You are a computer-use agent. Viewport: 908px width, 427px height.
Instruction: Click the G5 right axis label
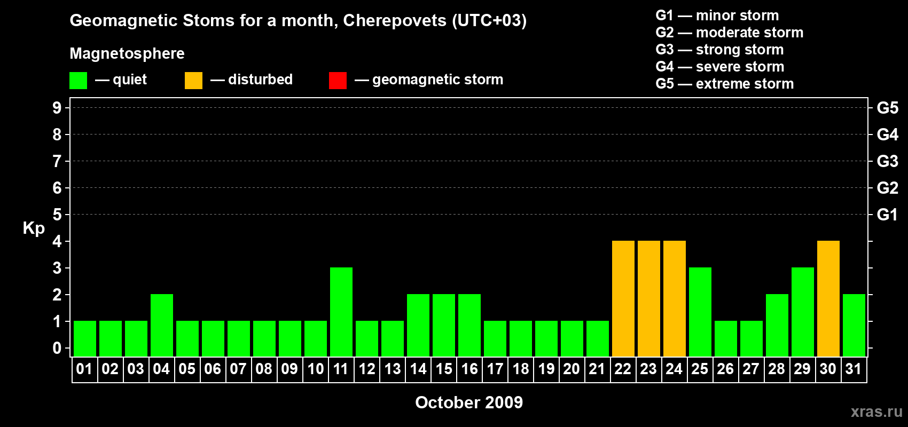pyautogui.click(x=888, y=108)
